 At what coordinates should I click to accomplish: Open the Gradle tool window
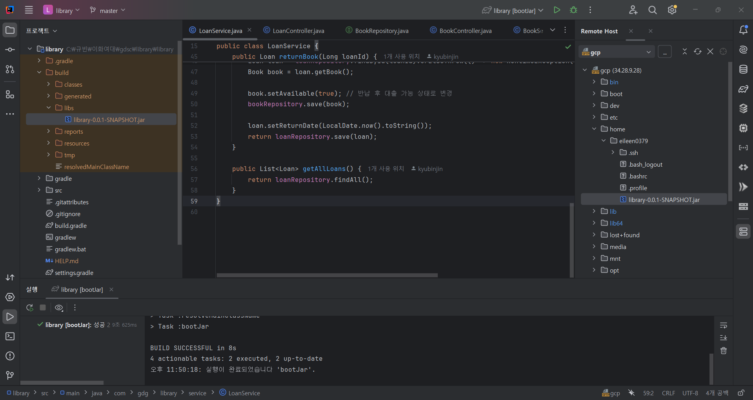pos(743,89)
